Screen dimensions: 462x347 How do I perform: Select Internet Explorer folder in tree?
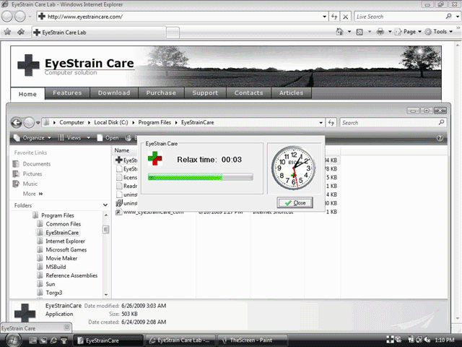65,241
